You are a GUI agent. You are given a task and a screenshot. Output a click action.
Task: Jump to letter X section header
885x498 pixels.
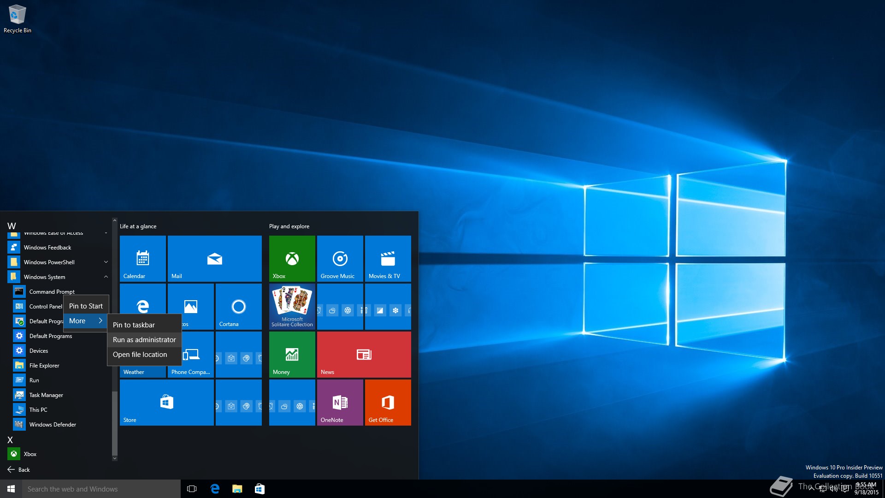(10, 440)
